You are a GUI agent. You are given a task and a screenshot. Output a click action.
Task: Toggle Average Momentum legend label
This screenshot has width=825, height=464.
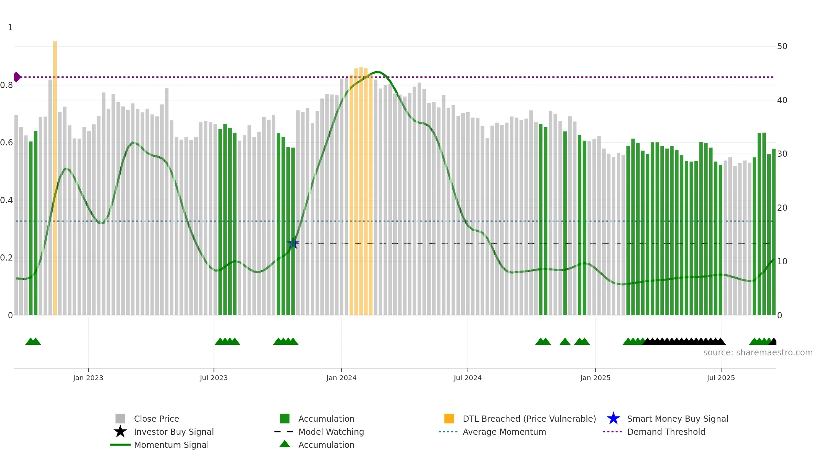coord(504,432)
